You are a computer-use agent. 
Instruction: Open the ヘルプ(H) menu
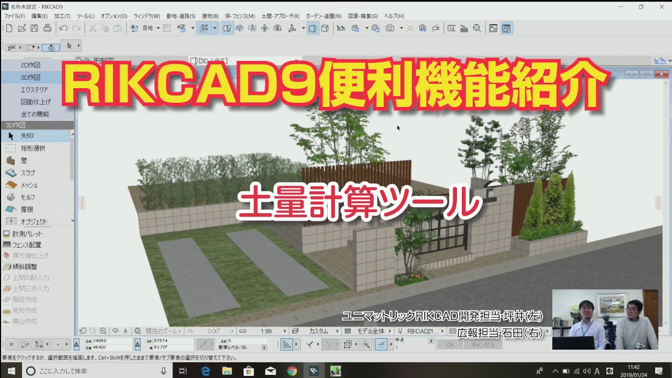pyautogui.click(x=394, y=16)
